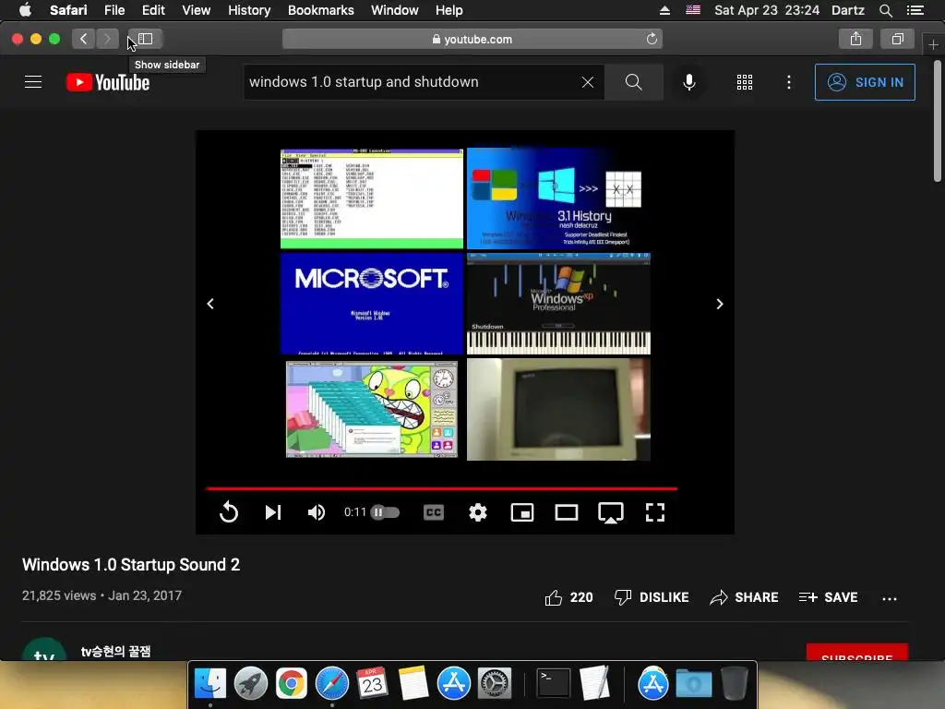Show previous suggested videos with left arrow
The width and height of the screenshot is (945, 709).
pos(210,304)
